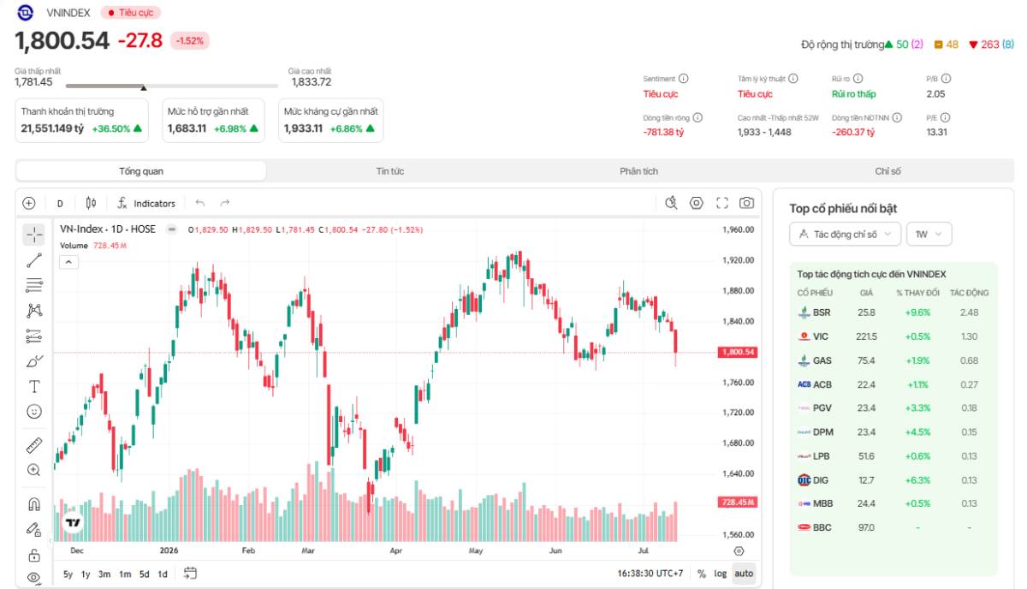The width and height of the screenshot is (1027, 589).
Task: Toggle auto scale on chart
Action: 745,574
